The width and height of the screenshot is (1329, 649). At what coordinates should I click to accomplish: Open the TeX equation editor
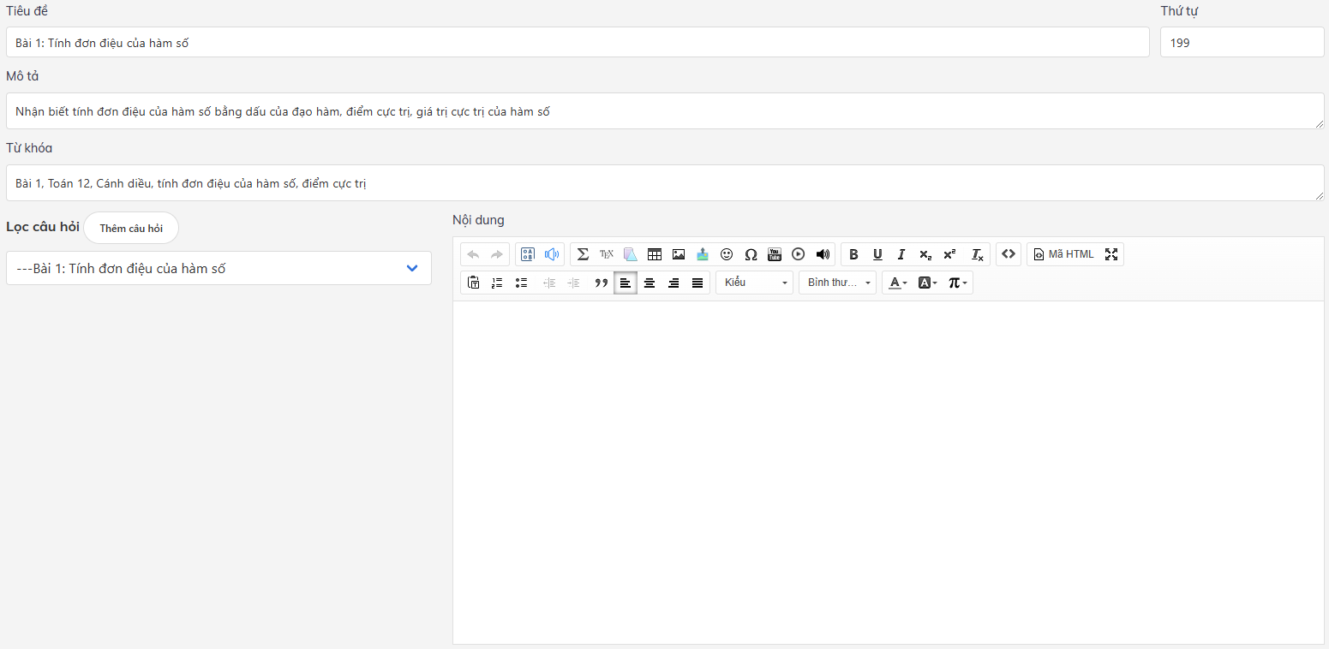tap(607, 254)
